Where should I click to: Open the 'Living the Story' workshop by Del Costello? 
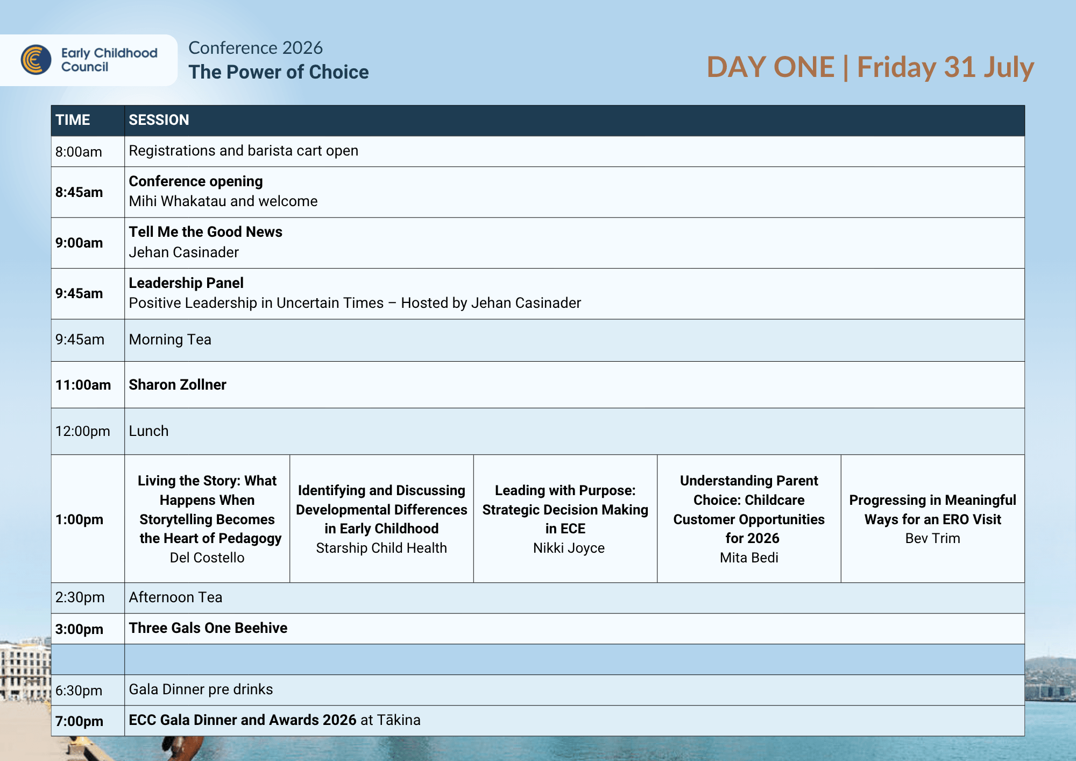pyautogui.click(x=207, y=518)
